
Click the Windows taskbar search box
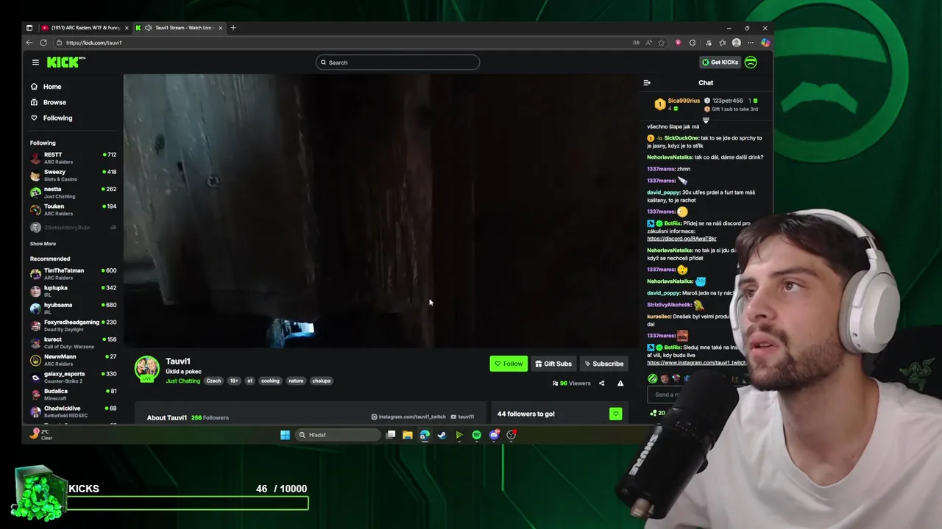click(x=339, y=435)
